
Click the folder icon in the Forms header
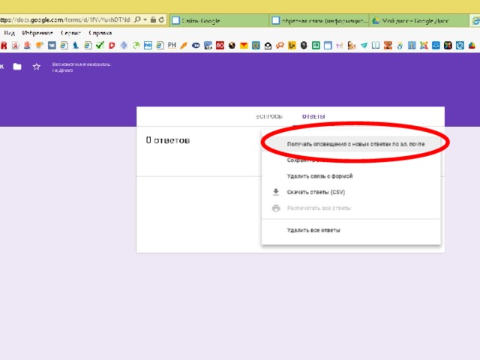[x=17, y=67]
